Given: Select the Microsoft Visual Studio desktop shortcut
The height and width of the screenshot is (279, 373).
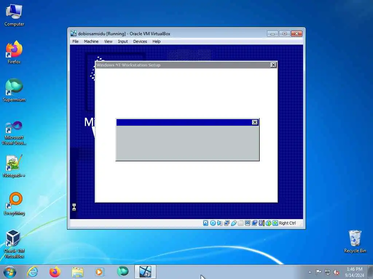Looking at the screenshot, I should coord(14,133).
